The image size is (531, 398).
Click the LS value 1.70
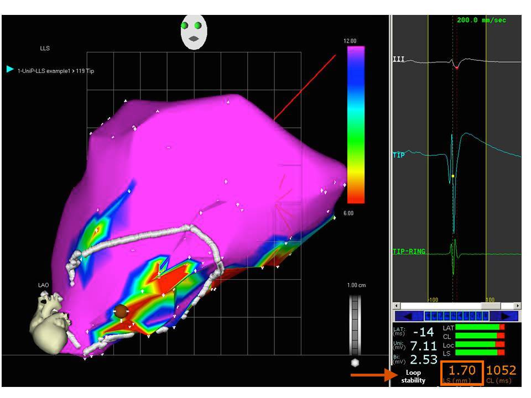click(x=462, y=370)
